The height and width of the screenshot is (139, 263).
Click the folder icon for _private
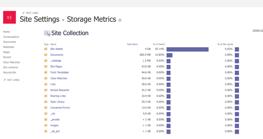[46, 119]
